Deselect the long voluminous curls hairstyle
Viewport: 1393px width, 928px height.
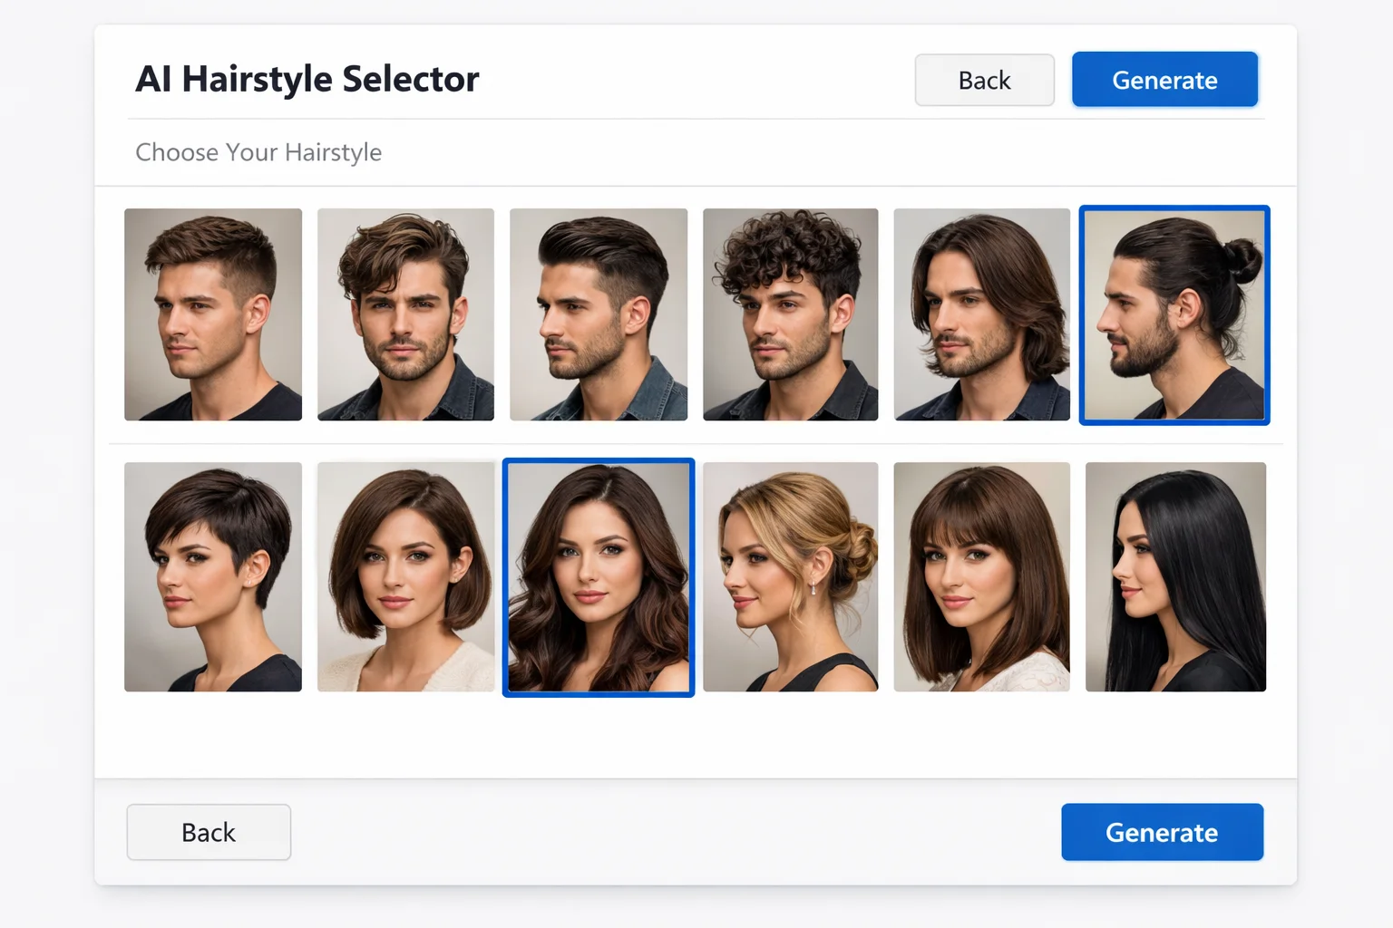tap(599, 577)
